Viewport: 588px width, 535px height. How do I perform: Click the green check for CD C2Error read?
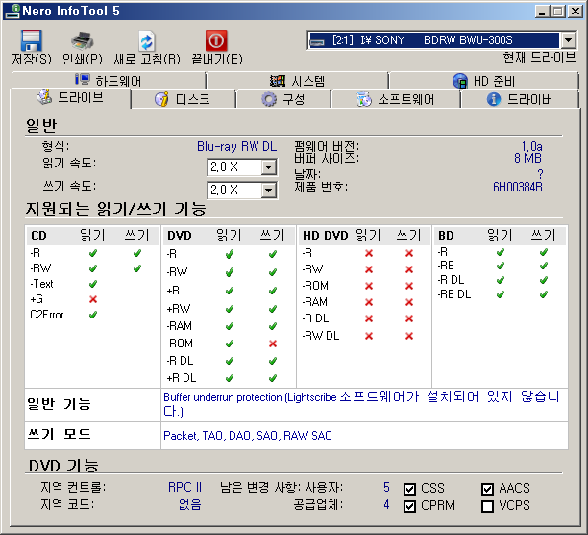[93, 315]
